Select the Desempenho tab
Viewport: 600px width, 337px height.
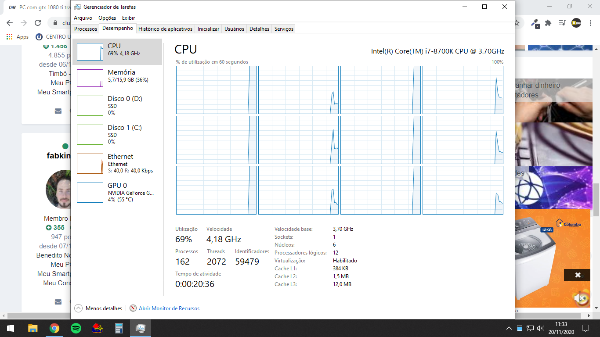point(118,28)
